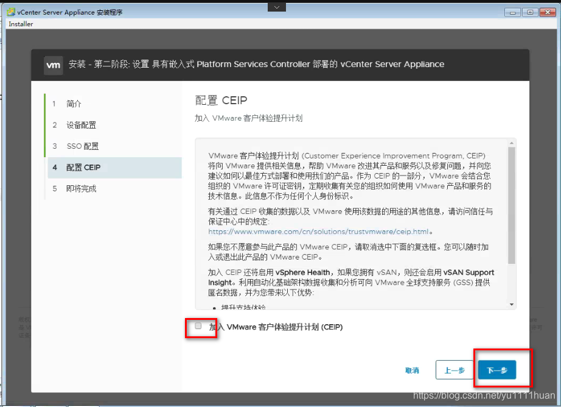The height and width of the screenshot is (407, 561).
Task: Click the vSAN Support Insight bold text
Action: (x=351, y=278)
